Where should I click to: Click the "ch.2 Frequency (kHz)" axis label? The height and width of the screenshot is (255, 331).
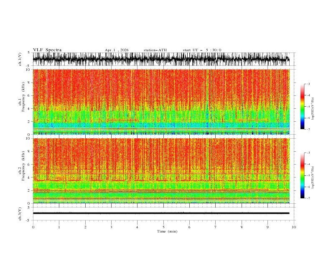(x=22, y=166)
